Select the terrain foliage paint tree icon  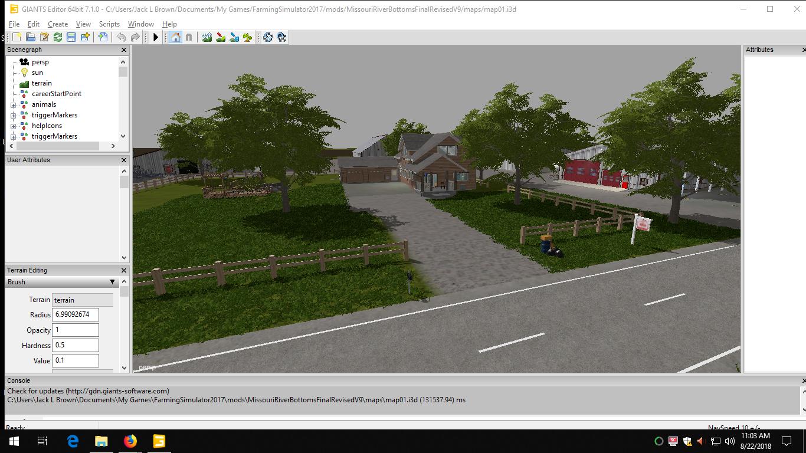click(248, 37)
